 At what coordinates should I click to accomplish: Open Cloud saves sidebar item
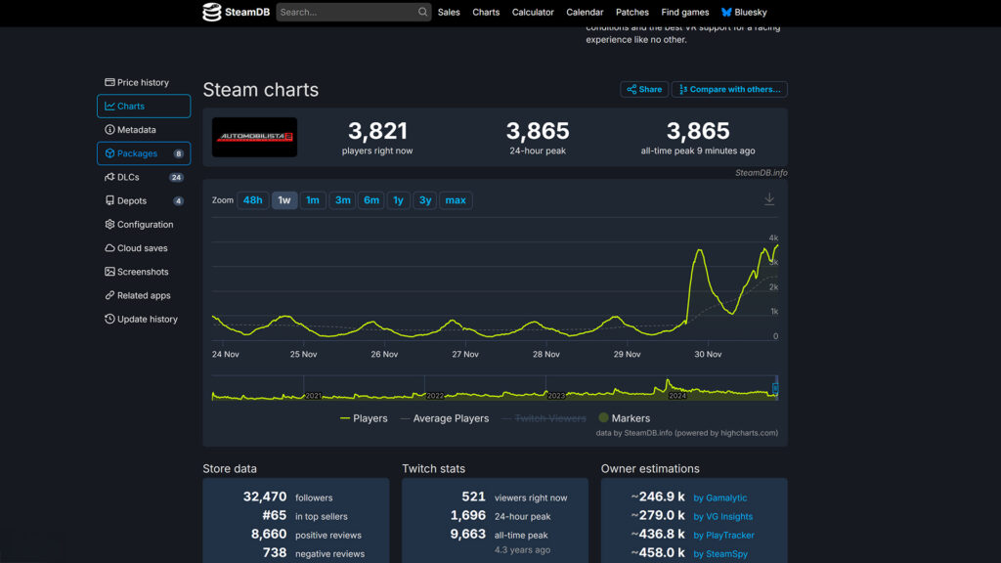(142, 248)
